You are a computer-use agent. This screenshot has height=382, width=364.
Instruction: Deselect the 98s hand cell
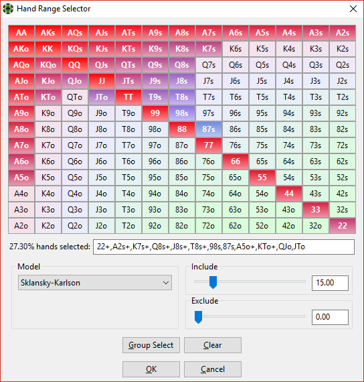tap(182, 113)
